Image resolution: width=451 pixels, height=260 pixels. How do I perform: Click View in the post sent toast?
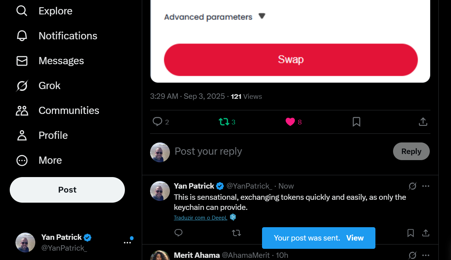coord(355,238)
